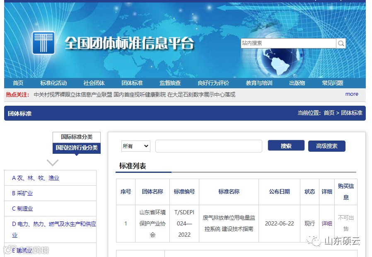Click standard name 废气排放单位用电量监控系统
The height and width of the screenshot is (257, 372).
[229, 223]
